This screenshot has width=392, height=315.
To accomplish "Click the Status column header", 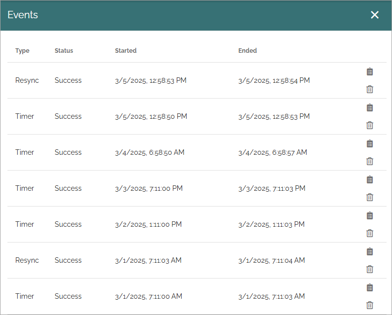I will pyautogui.click(x=64, y=50).
